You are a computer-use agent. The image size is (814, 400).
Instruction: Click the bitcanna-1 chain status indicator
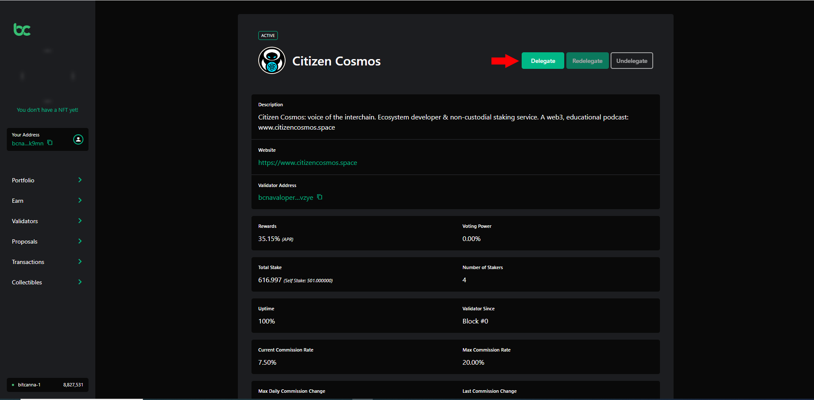(26, 385)
